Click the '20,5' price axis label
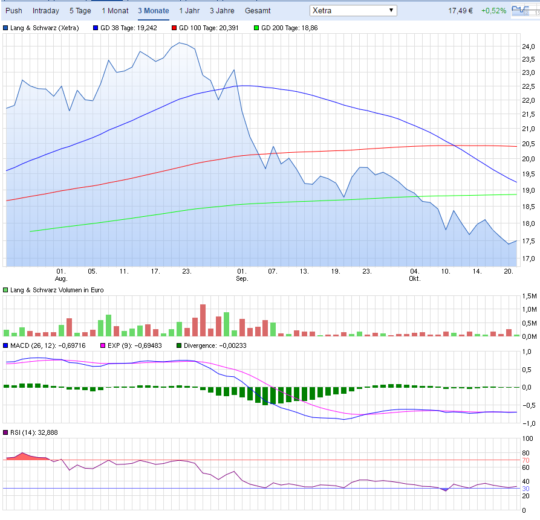 pyautogui.click(x=529, y=144)
